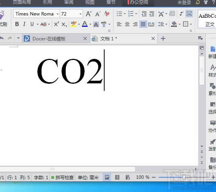Add new document tab with plus

point(163,38)
